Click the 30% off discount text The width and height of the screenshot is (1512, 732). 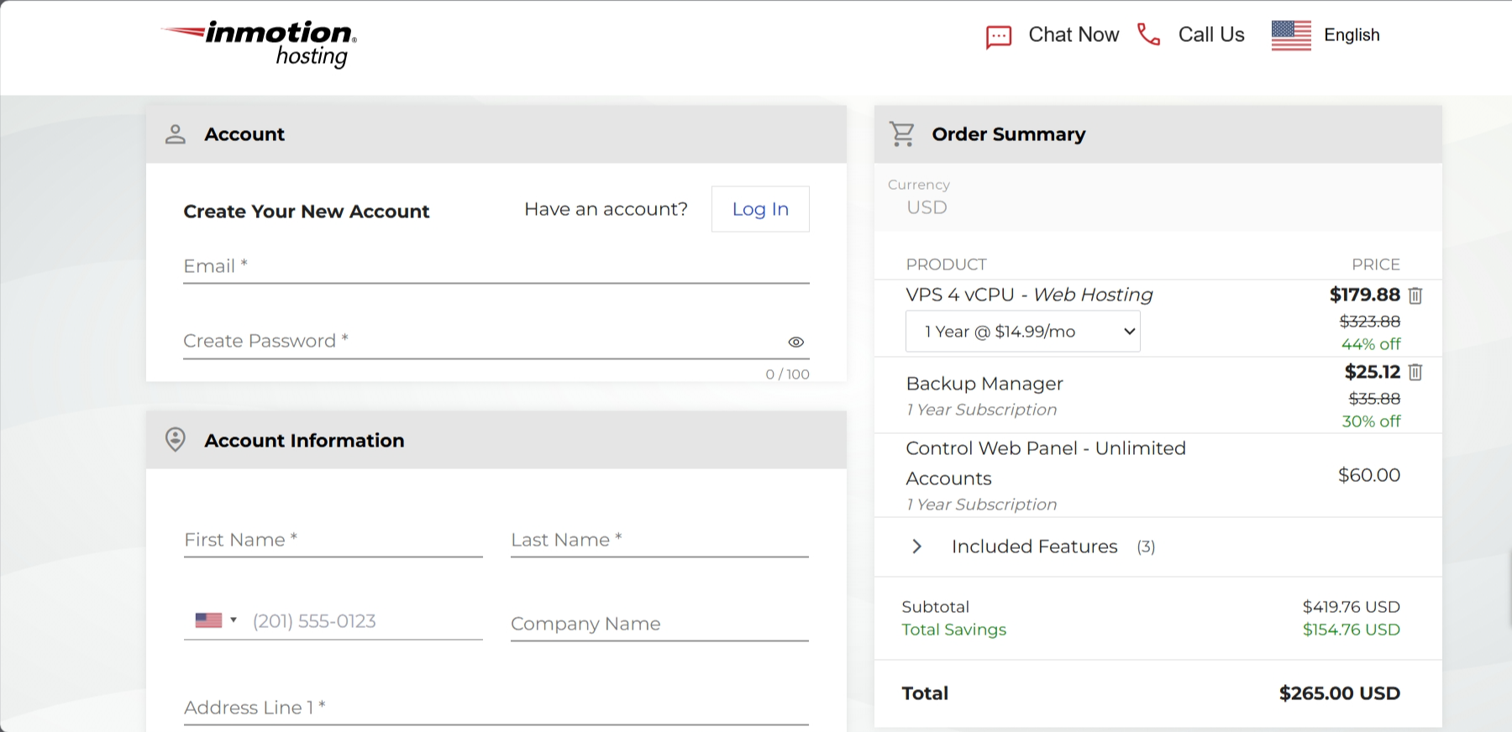[x=1371, y=421]
